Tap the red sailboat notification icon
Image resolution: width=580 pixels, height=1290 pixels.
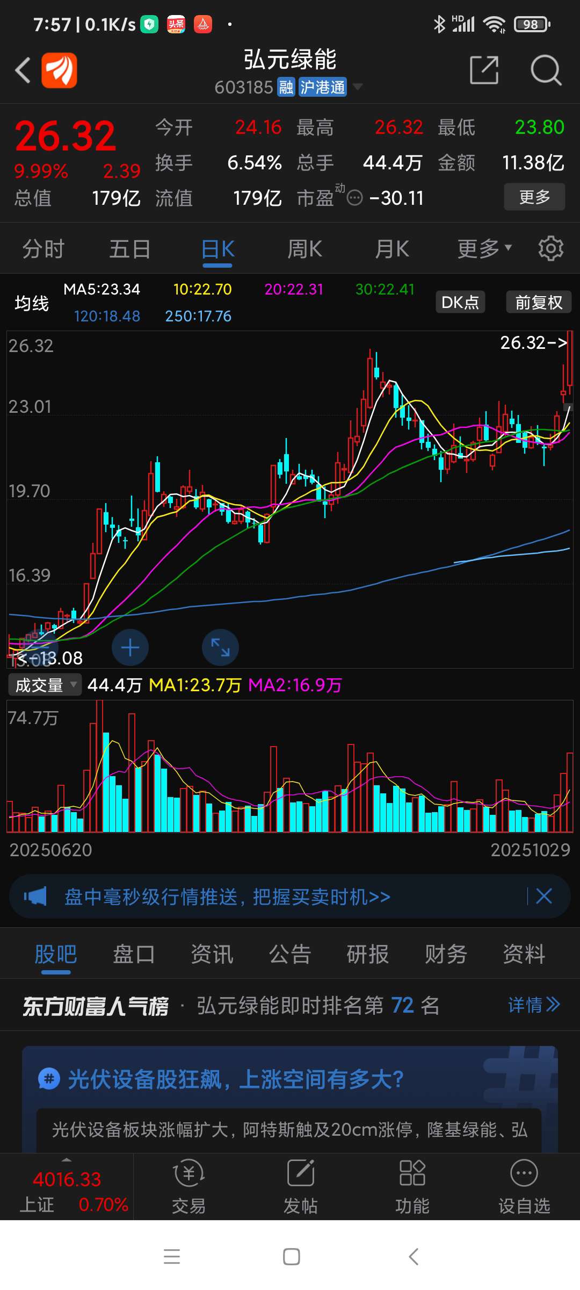203,24
